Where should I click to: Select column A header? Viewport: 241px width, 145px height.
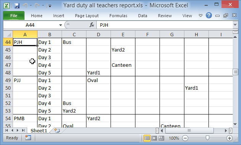[x=25, y=34]
